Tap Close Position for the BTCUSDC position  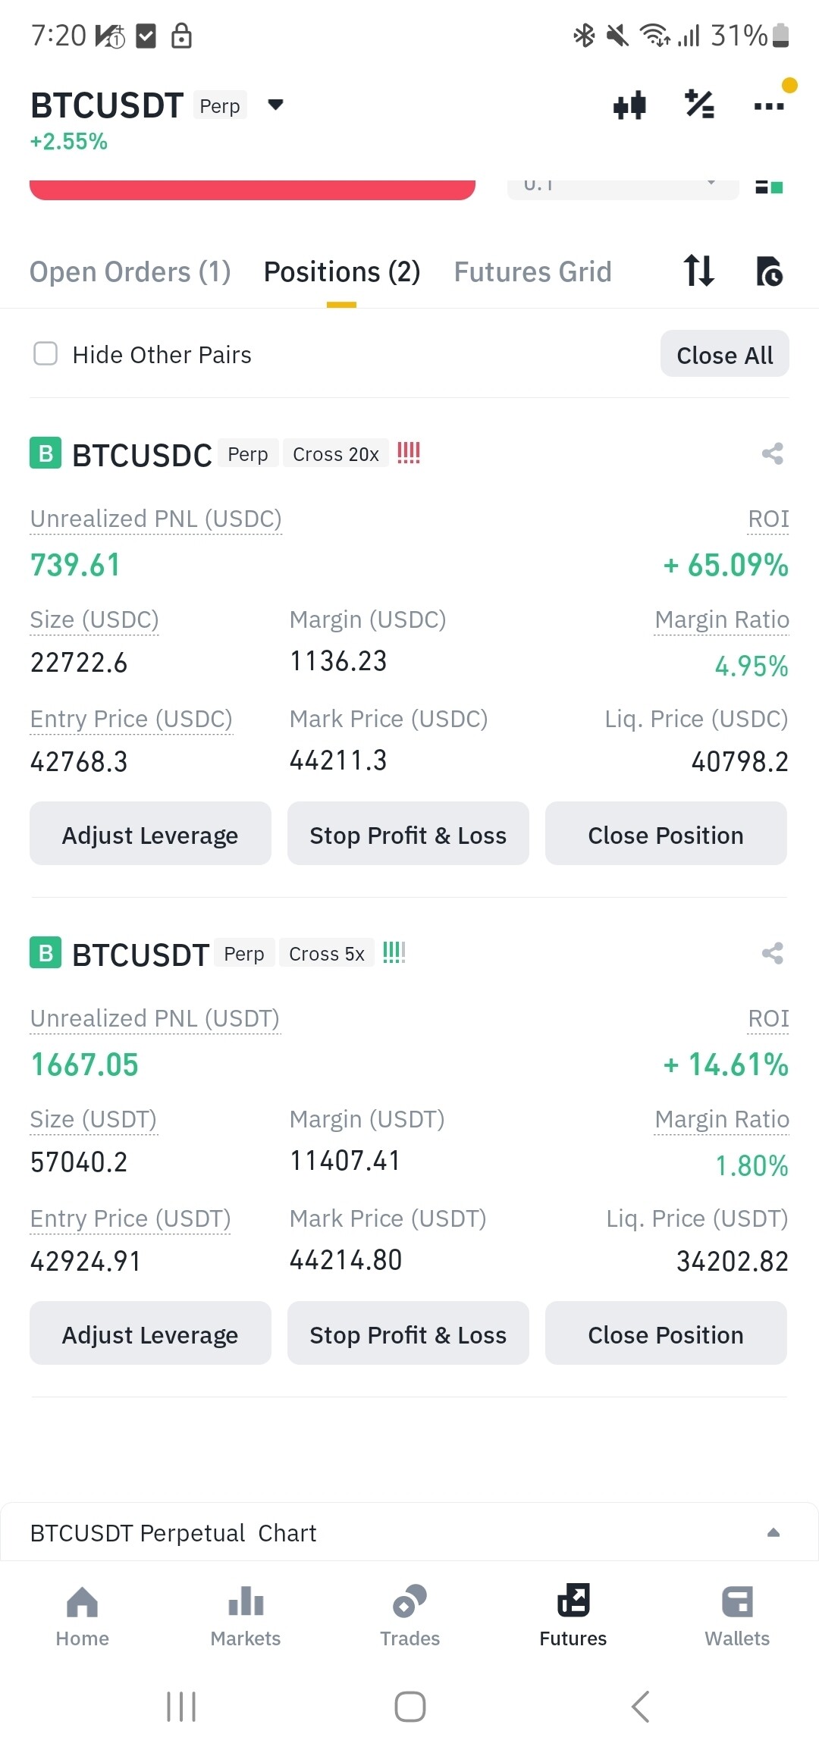666,834
